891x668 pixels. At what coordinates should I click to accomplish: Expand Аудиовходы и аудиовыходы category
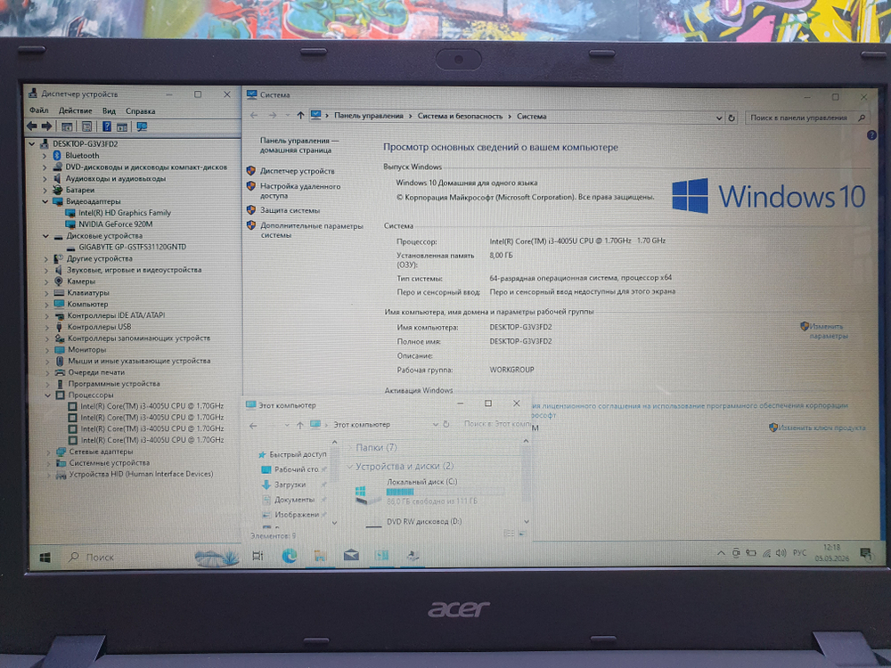pos(45,178)
